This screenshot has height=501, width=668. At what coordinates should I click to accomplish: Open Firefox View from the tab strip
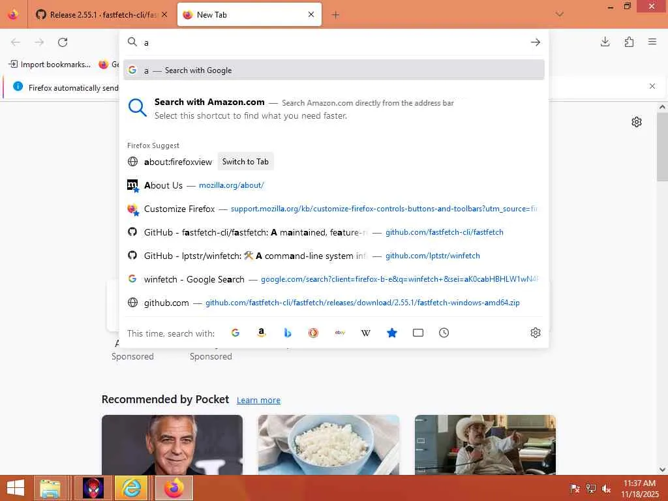(x=13, y=14)
